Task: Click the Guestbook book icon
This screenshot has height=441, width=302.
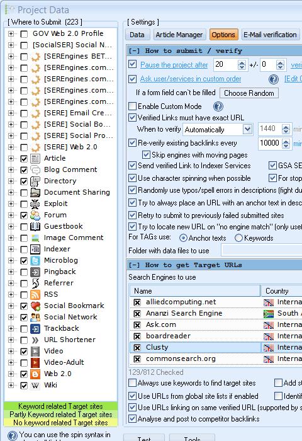Action: pos(35,227)
